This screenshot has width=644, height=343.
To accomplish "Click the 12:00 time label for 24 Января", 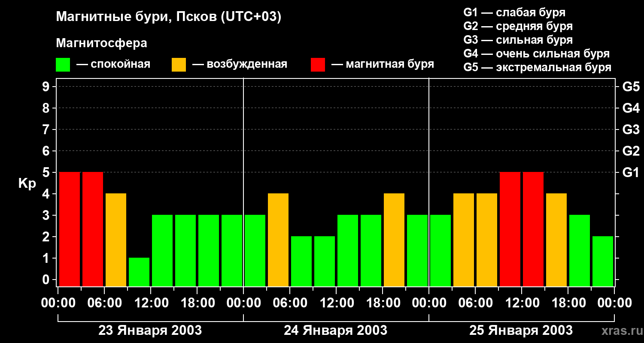I will pyautogui.click(x=336, y=303).
